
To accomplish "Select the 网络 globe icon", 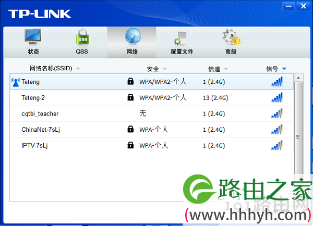I will tap(133, 36).
